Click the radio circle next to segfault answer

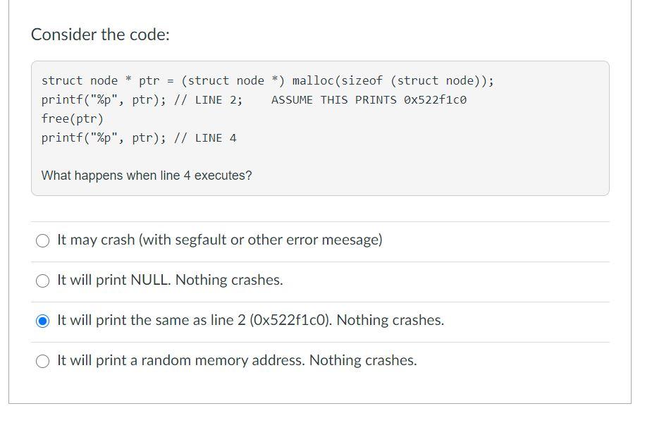(42, 240)
